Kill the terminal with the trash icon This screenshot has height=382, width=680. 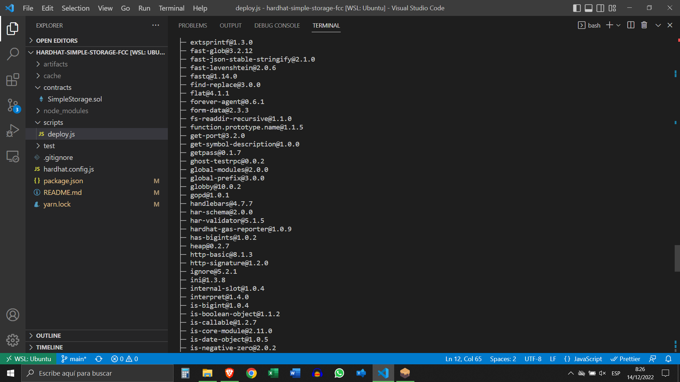tap(644, 25)
